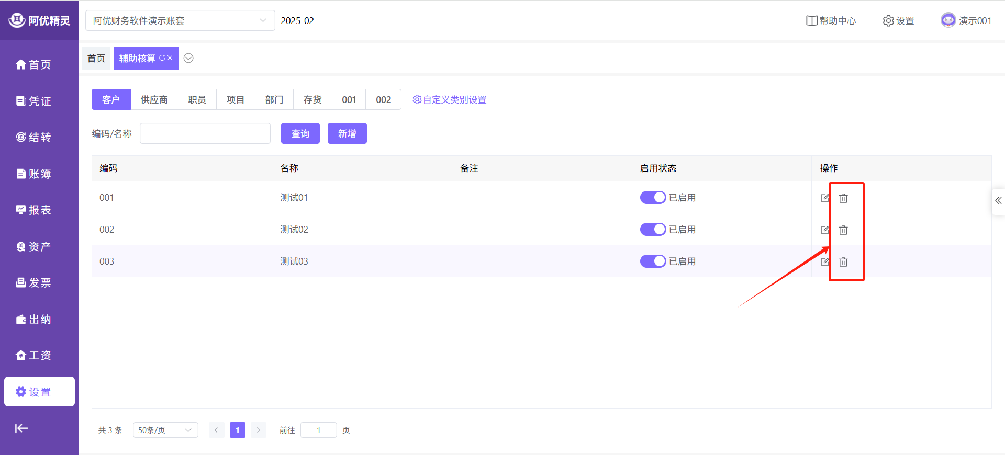Switch to the 供应商 tab
1005x455 pixels.
pyautogui.click(x=154, y=99)
